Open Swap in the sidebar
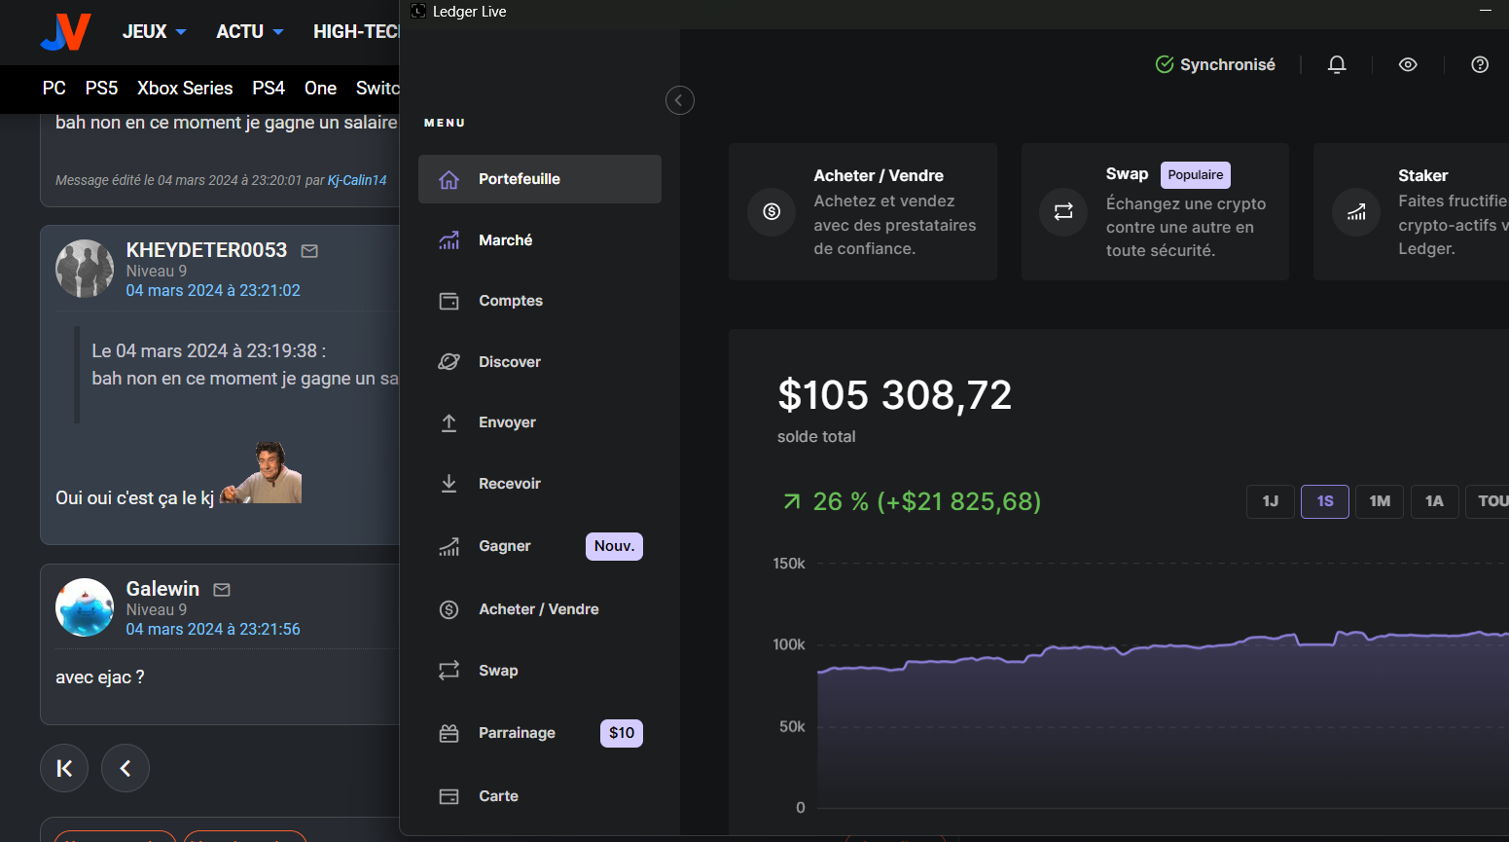This screenshot has height=842, width=1509. coord(540,671)
